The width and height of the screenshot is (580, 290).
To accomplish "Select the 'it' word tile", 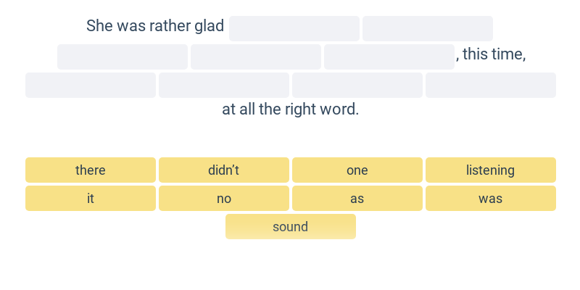I will [91, 198].
